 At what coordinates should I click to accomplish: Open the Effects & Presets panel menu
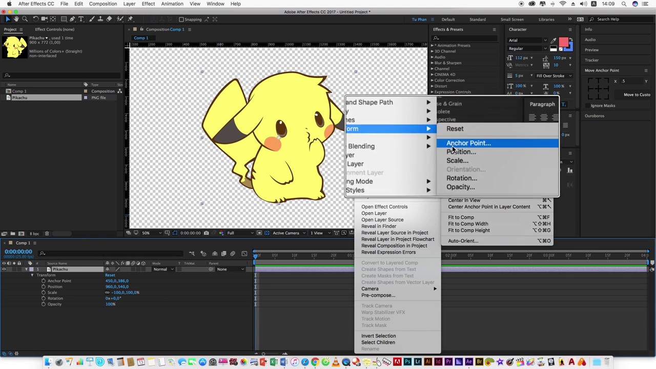494,29
